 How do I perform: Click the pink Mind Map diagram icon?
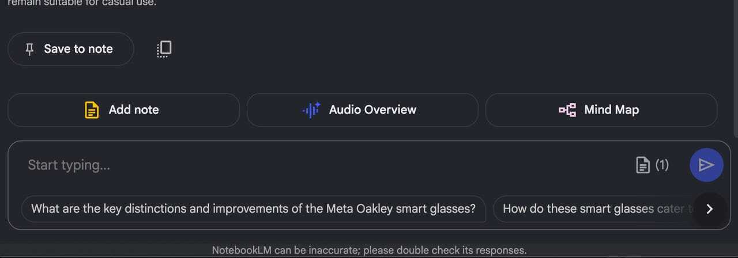pyautogui.click(x=567, y=110)
